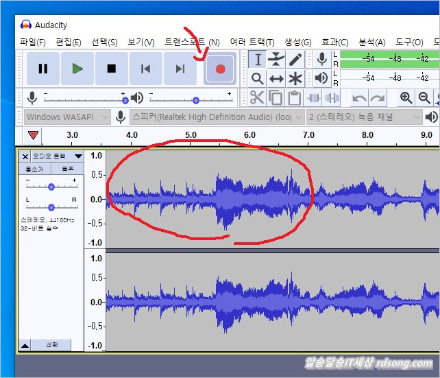Screen dimensions: 440x378
Task: Start recording with the red Record button
Action: [220, 69]
